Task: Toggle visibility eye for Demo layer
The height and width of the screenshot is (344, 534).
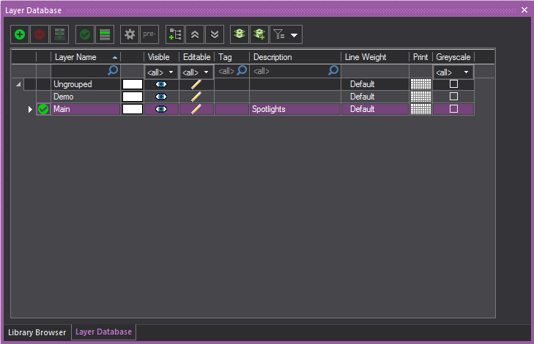Action: pyautogui.click(x=161, y=97)
